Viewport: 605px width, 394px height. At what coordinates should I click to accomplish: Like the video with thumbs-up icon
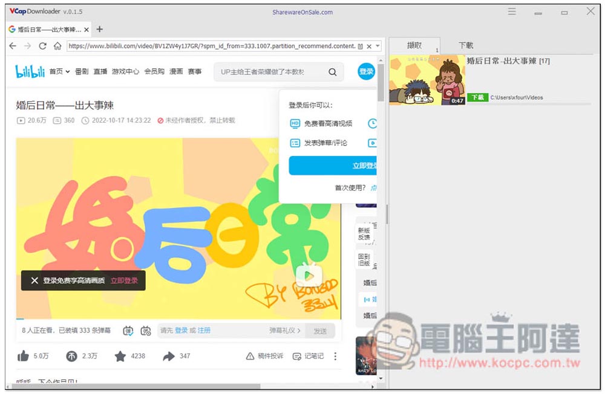click(23, 357)
